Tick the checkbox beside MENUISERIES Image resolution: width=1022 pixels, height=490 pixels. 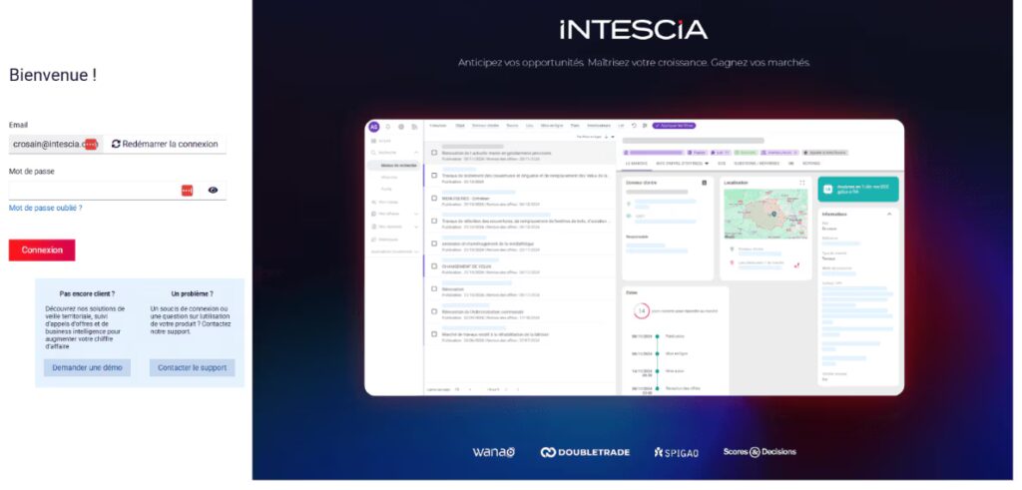[x=434, y=197]
